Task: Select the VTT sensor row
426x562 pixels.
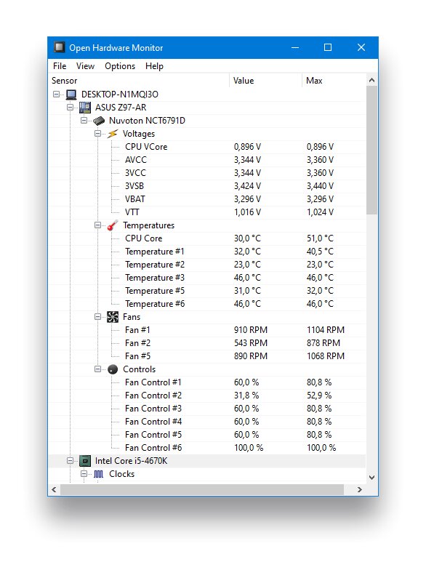Action: 207,212
